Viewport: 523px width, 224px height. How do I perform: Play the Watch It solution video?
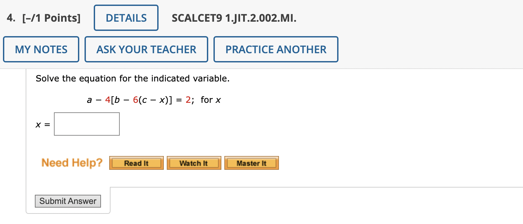click(194, 163)
